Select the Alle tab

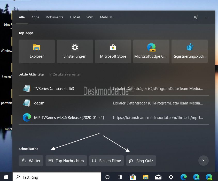point(22,17)
